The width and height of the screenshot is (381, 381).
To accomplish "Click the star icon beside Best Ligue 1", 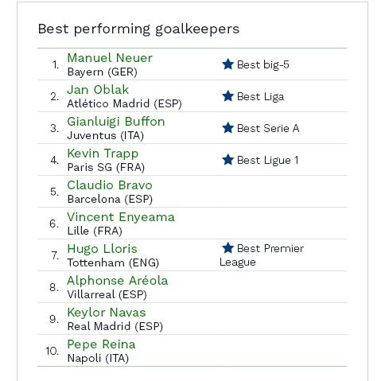I will click(227, 160).
